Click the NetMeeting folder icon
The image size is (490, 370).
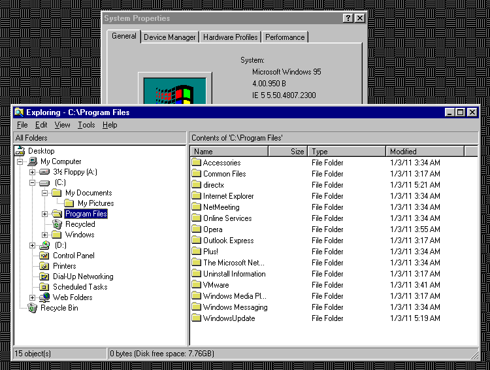click(196, 207)
